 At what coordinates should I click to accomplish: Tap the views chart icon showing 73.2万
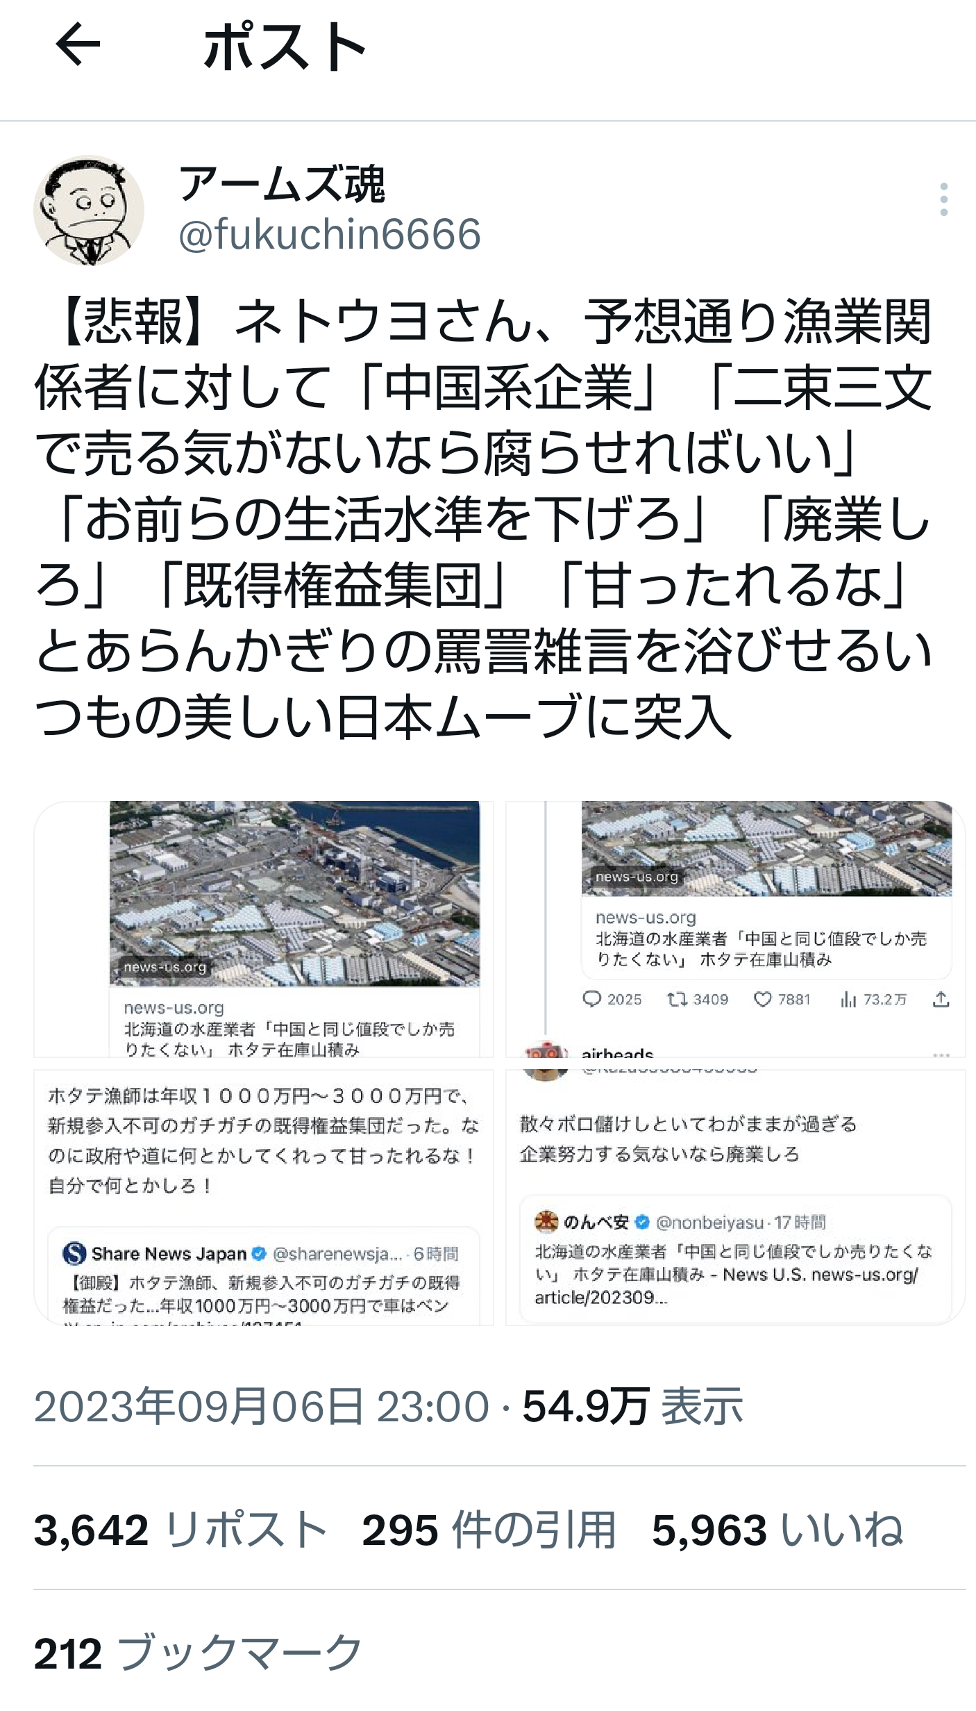tap(848, 999)
